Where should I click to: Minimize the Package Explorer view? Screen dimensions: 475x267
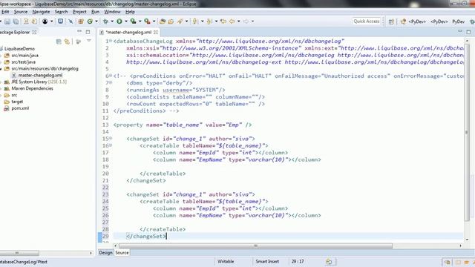[x=79, y=31]
